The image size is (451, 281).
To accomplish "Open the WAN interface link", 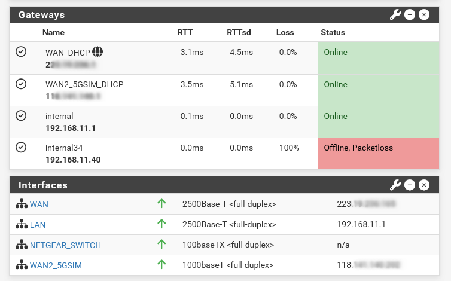I will coord(39,204).
